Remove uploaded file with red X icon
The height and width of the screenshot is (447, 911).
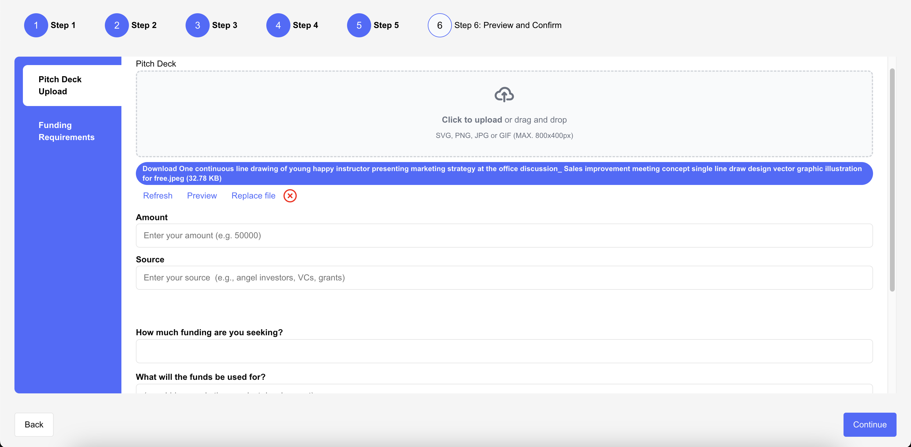coord(290,195)
